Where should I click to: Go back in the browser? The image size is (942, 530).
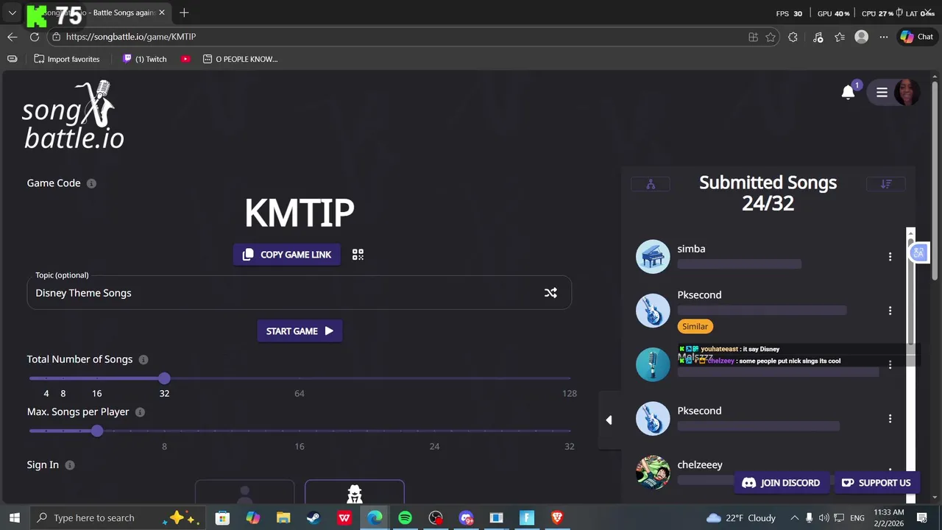click(x=13, y=37)
